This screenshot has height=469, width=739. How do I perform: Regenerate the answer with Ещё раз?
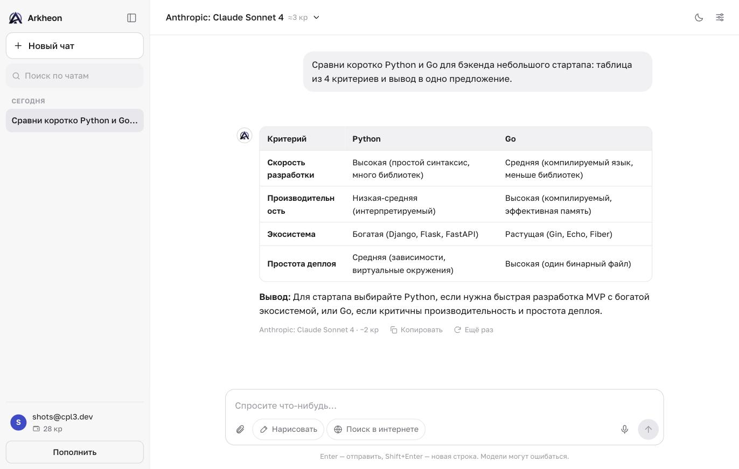[x=473, y=330]
